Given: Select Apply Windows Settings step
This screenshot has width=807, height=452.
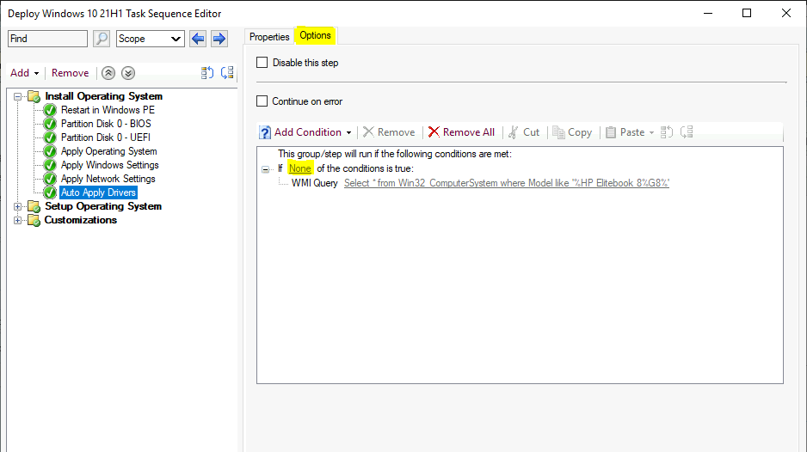Looking at the screenshot, I should point(109,165).
